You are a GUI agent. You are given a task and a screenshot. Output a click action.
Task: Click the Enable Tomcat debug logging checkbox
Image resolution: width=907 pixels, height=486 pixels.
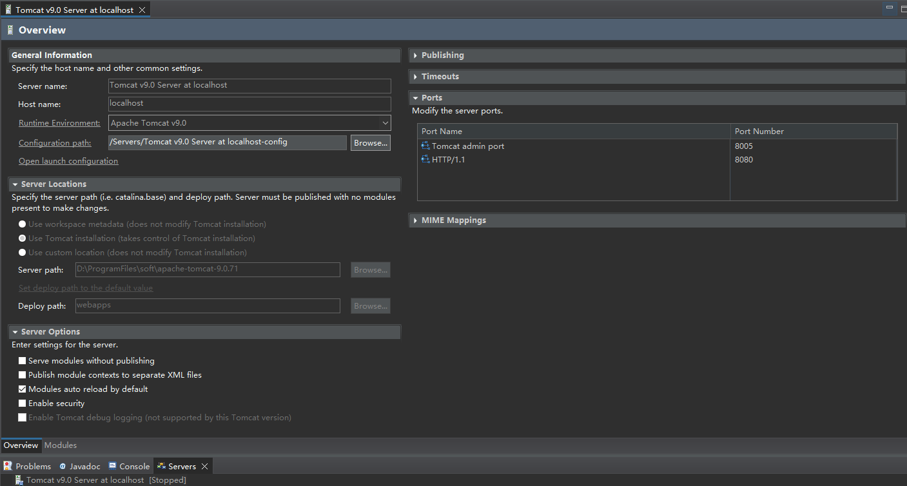pos(23,418)
